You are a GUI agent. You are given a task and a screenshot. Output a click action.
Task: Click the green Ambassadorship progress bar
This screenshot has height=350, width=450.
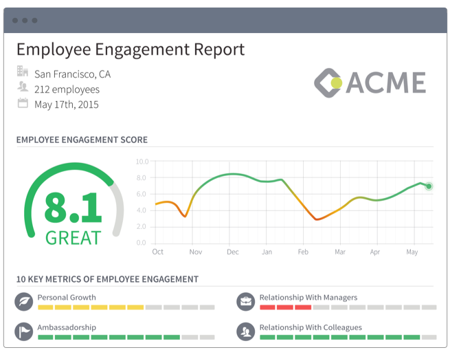point(126,338)
